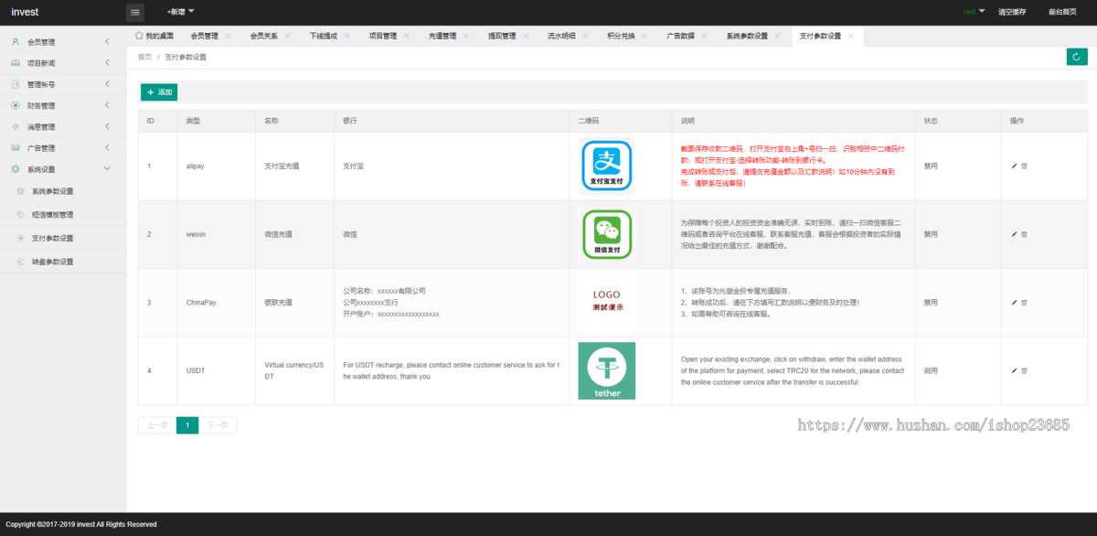
Task: Toggle the sidebar with the hamburger icon
Action: (135, 12)
